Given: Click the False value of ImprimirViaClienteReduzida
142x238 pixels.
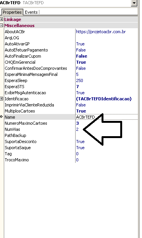Looking at the screenshot, I should [x=81, y=105].
